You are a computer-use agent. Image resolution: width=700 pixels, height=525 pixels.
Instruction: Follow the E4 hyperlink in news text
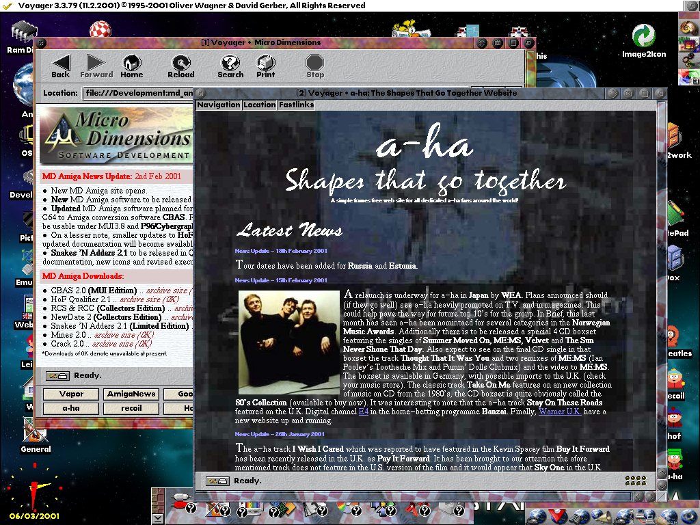click(364, 412)
